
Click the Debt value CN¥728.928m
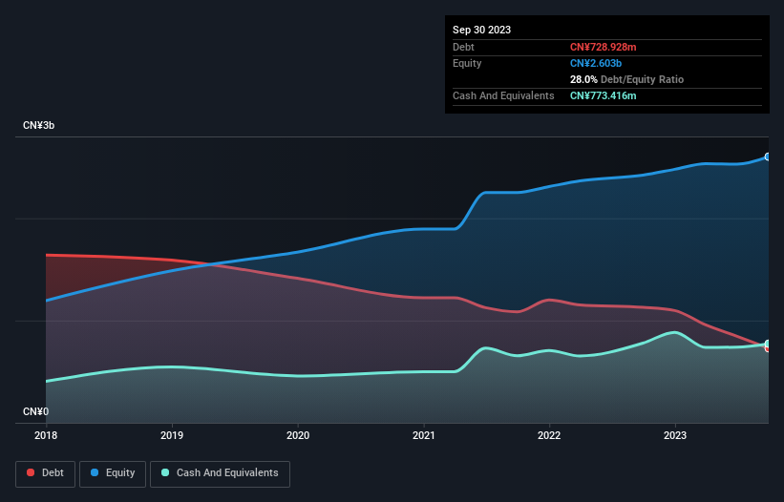coord(603,47)
